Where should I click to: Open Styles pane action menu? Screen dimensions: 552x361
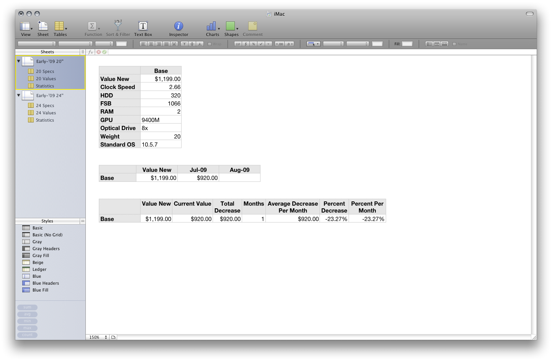point(82,221)
